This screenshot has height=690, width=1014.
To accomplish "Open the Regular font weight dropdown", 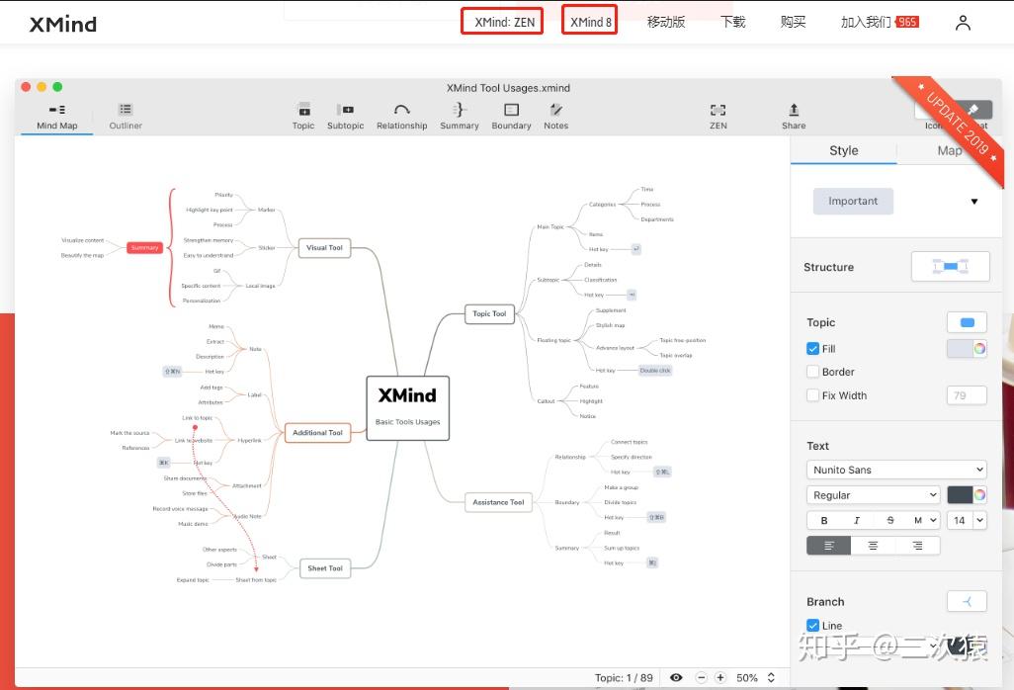I will pyautogui.click(x=873, y=494).
